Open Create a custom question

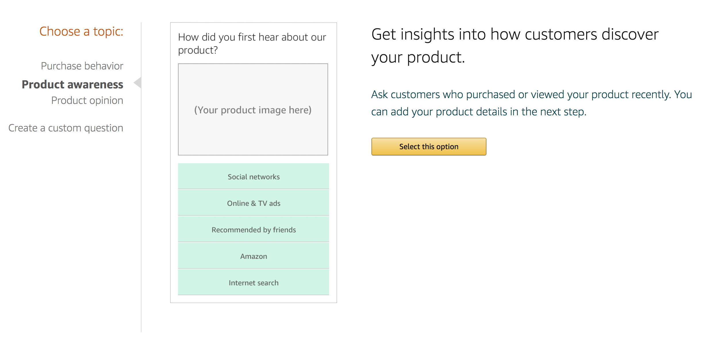click(x=66, y=128)
